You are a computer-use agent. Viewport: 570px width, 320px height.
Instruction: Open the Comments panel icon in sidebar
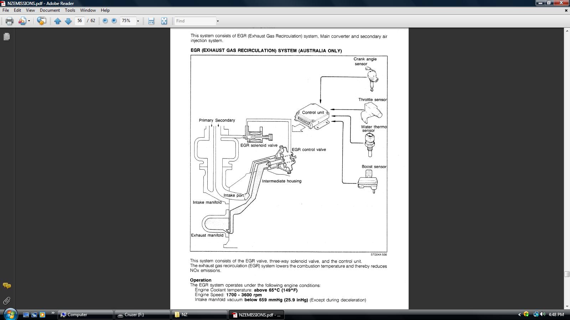tap(7, 286)
